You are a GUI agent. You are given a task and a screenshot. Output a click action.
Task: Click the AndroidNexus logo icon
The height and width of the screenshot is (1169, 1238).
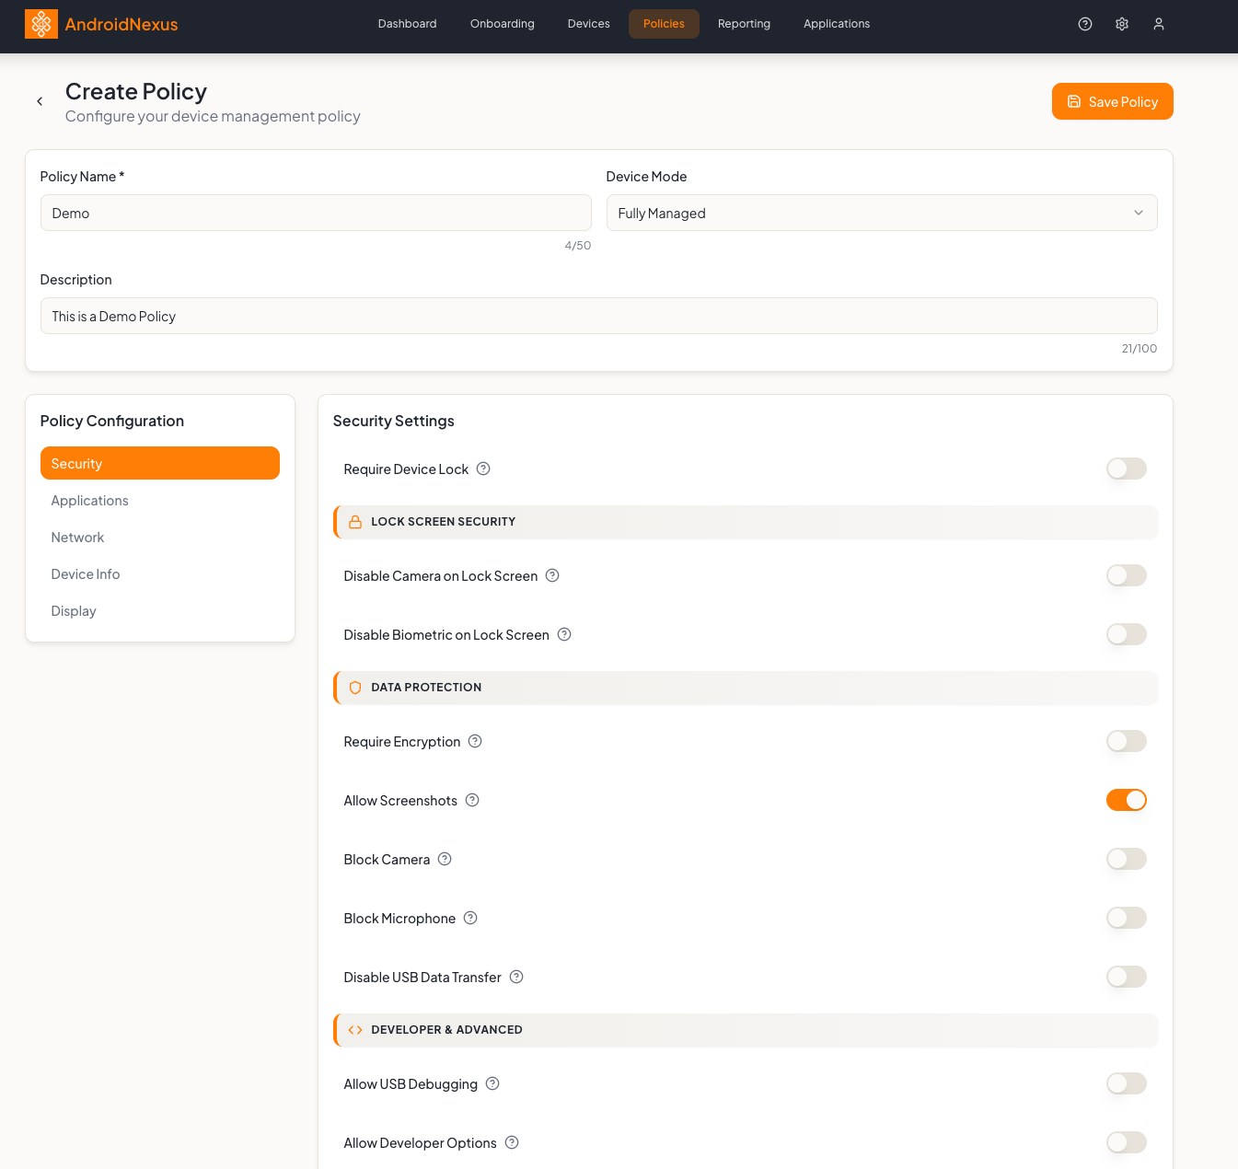coord(40,23)
